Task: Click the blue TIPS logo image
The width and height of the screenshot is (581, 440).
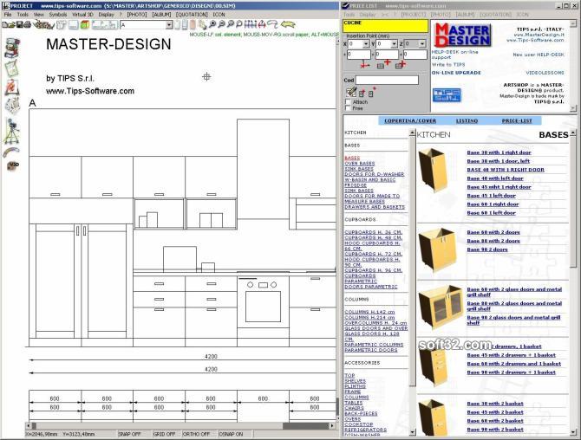Action: pos(447,95)
